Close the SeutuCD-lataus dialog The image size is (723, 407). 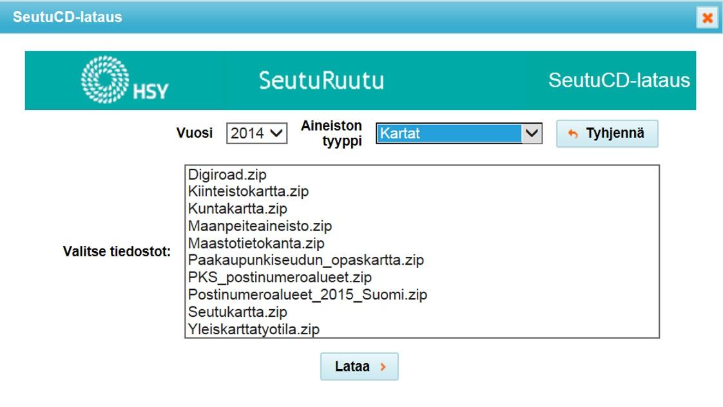coord(707,18)
